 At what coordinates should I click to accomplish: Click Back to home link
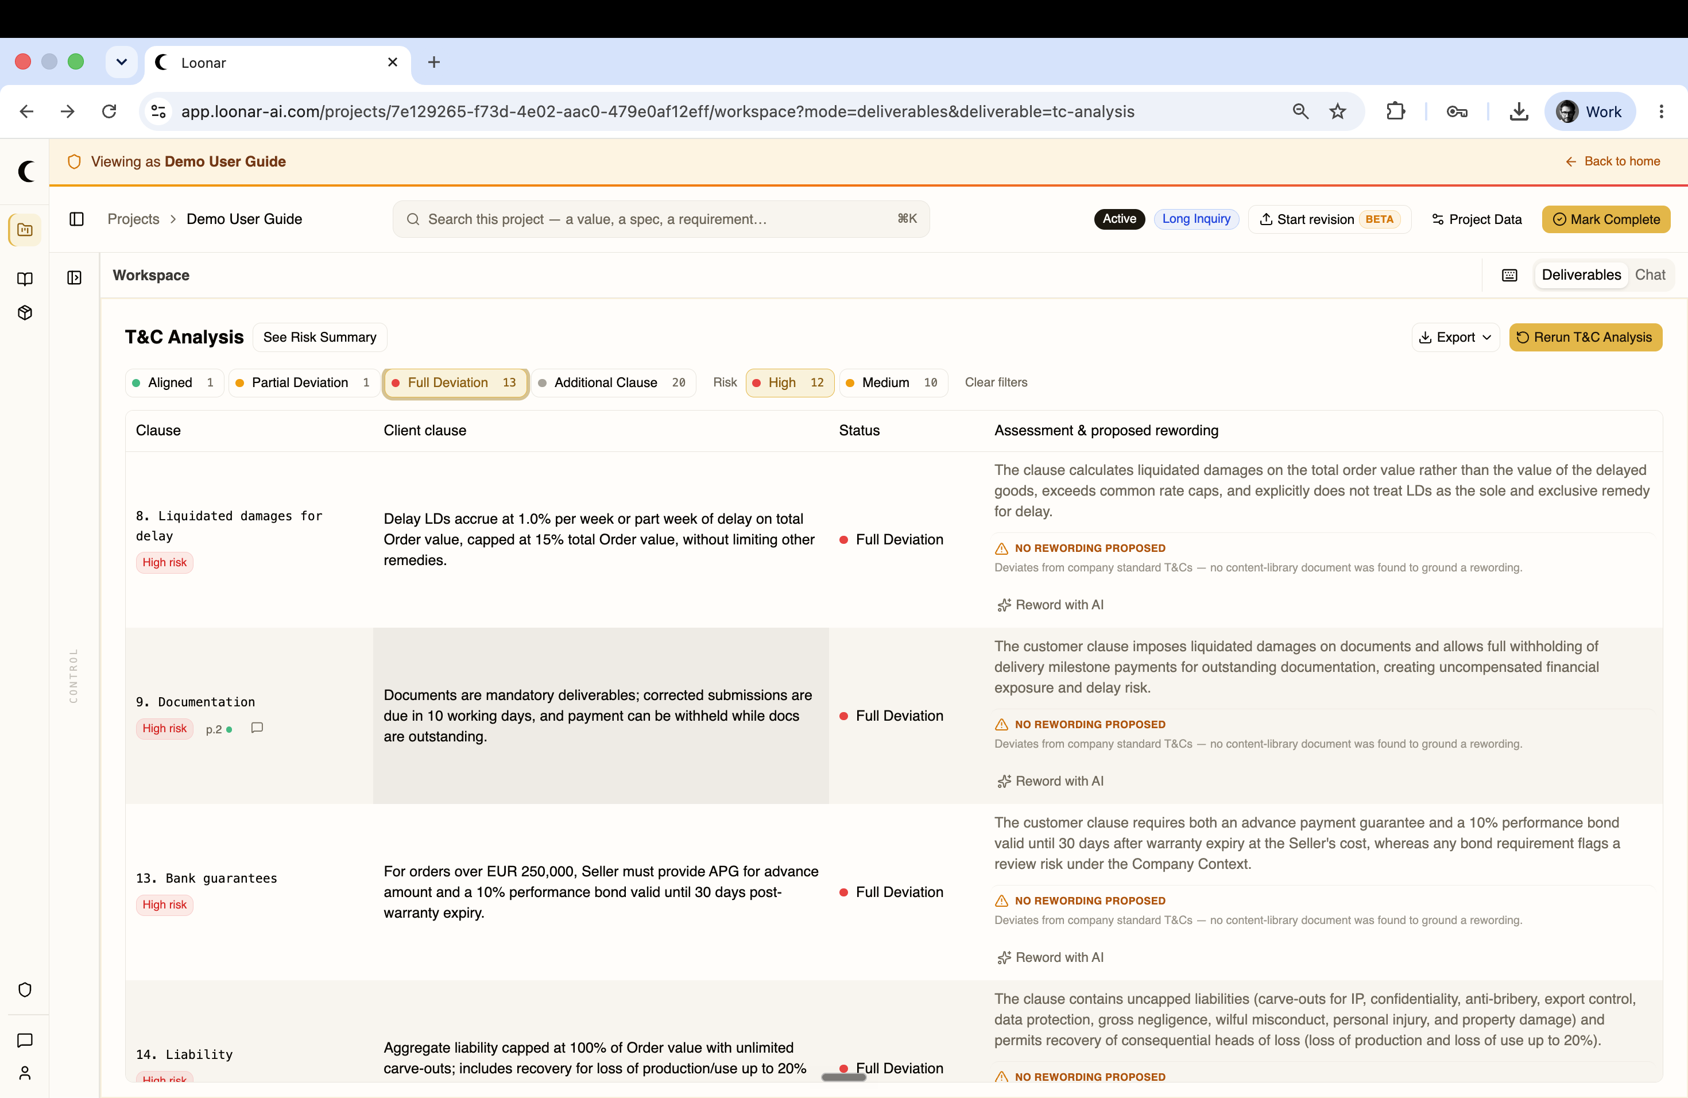pyautogui.click(x=1612, y=162)
